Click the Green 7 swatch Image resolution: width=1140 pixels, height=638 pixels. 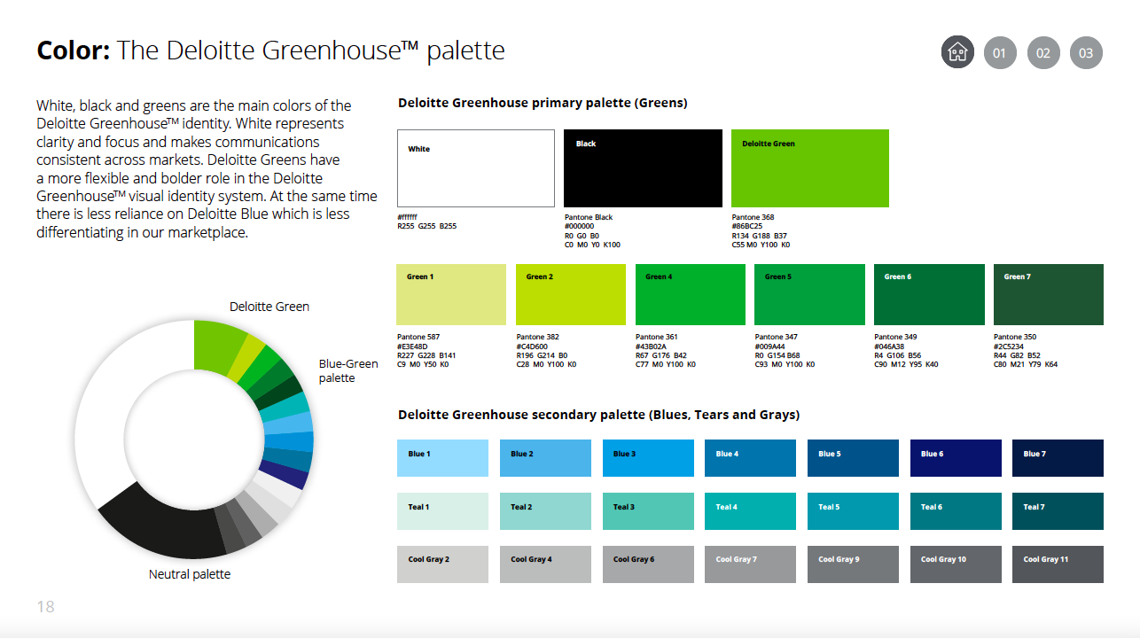(x=1049, y=294)
